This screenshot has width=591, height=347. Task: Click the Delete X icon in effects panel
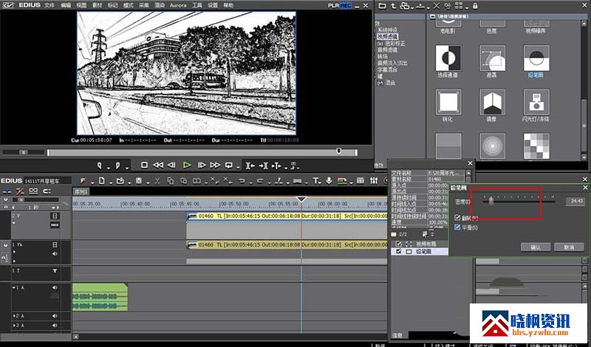point(436,6)
